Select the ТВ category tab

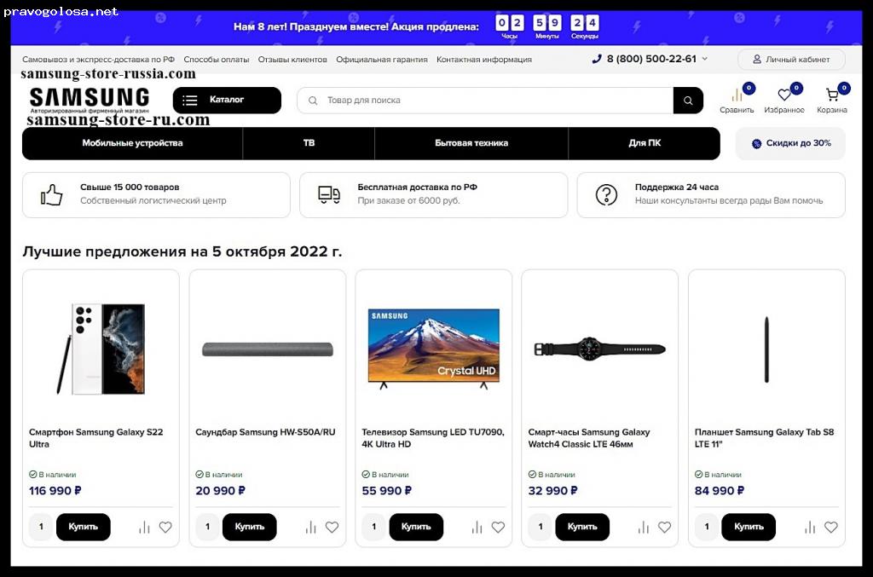[309, 143]
